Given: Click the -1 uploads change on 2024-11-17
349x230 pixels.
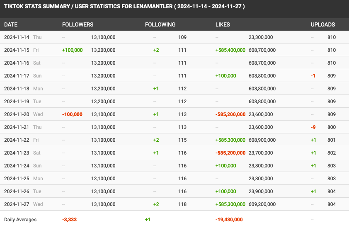Looking at the screenshot, I should pos(313,76).
